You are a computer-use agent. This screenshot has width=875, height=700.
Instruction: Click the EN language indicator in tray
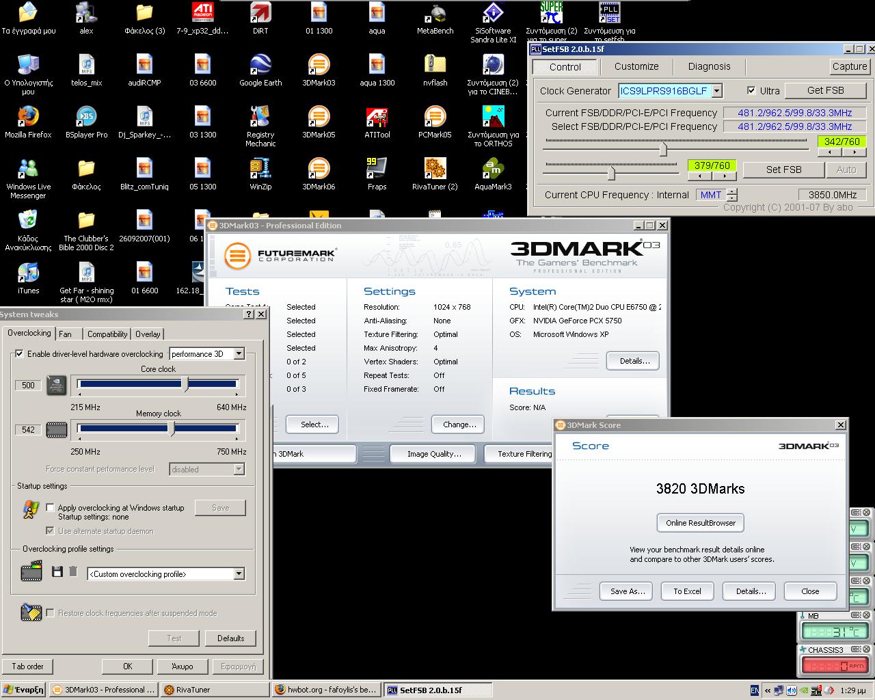tap(754, 690)
